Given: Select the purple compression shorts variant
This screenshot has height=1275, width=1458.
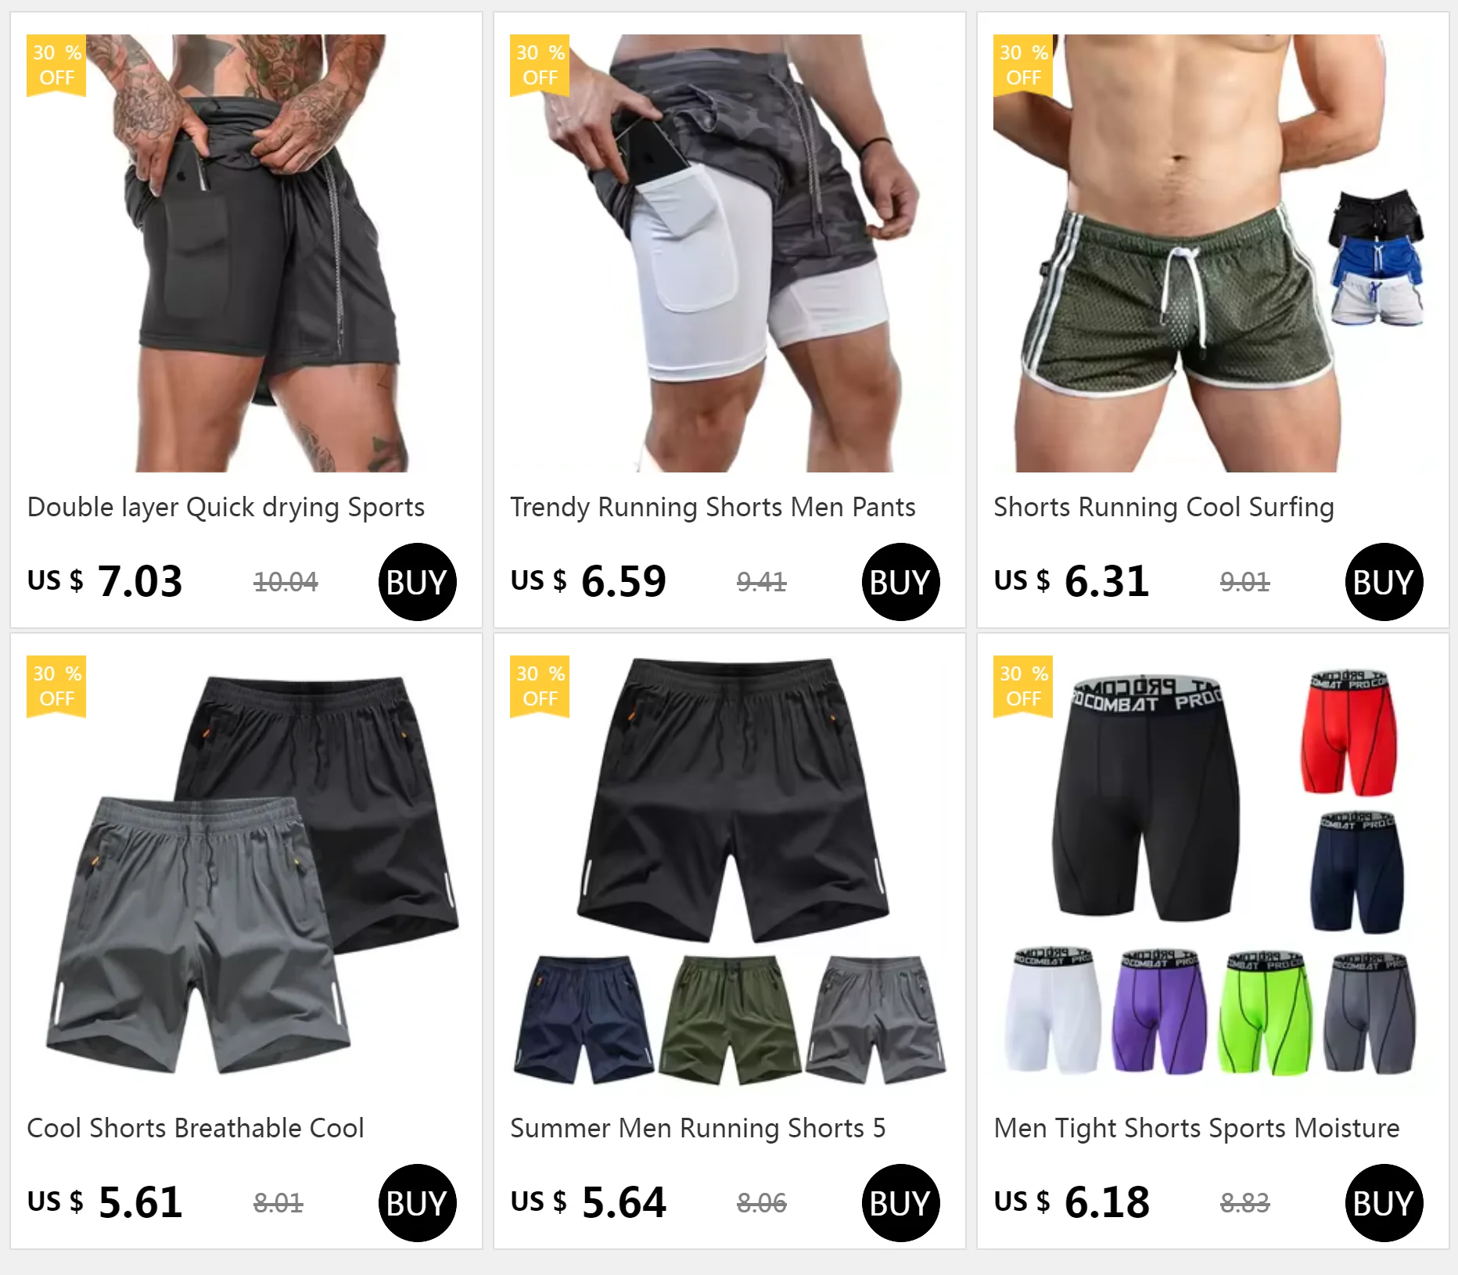Looking at the screenshot, I should pyautogui.click(x=1160, y=1013).
